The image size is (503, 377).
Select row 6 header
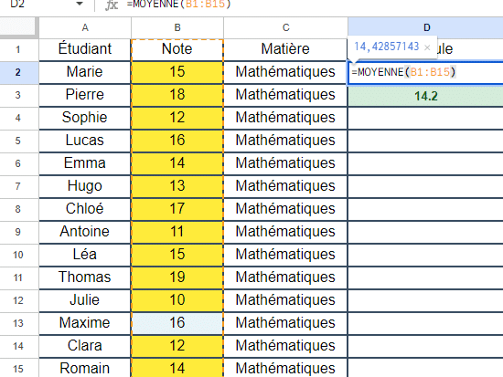point(18,163)
